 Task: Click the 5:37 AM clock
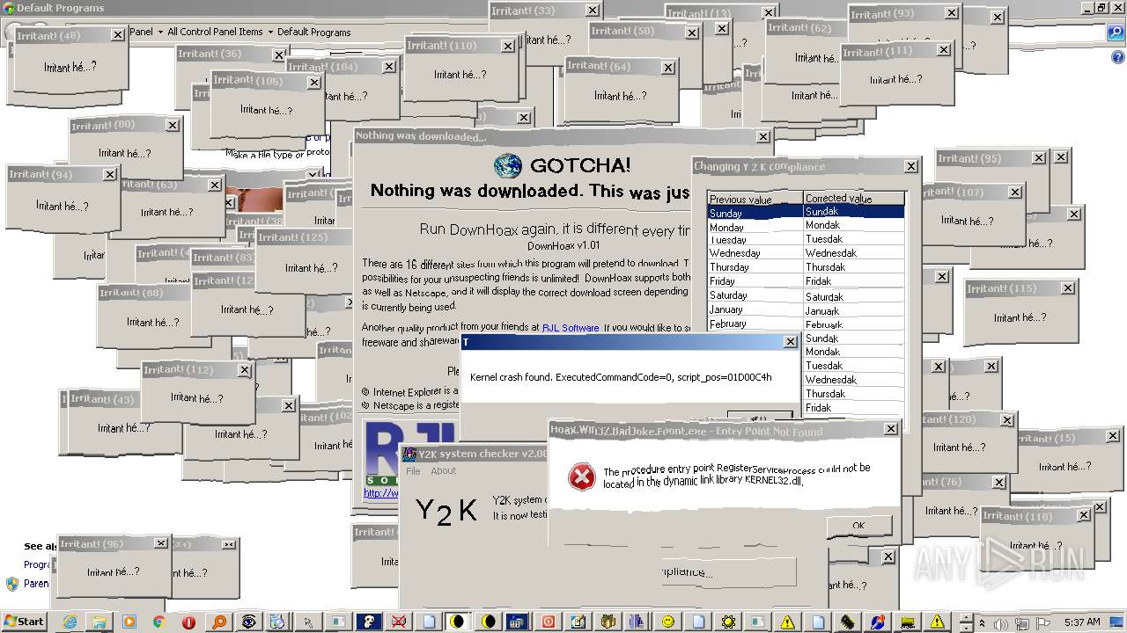point(1081,622)
